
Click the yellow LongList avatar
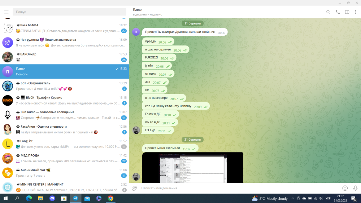point(8,144)
